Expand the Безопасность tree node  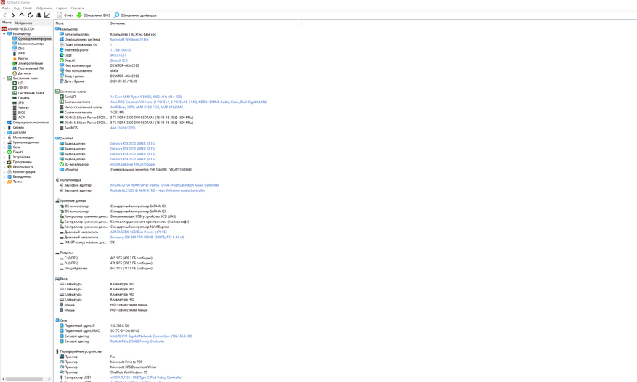(x=4, y=166)
